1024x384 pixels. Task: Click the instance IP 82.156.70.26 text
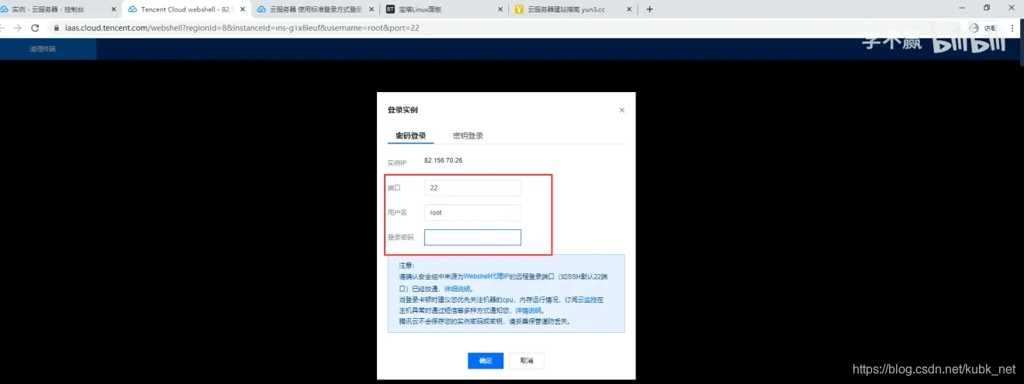[x=443, y=160]
